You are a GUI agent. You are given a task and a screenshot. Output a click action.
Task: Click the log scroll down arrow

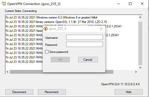click(140, 68)
